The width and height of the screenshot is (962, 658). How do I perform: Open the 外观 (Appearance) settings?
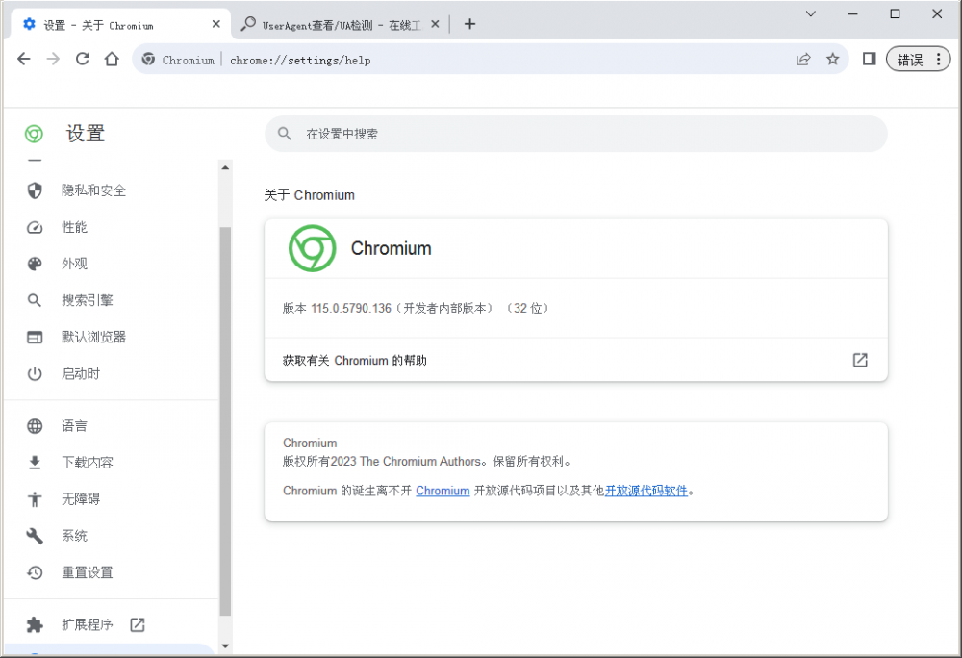(35, 264)
